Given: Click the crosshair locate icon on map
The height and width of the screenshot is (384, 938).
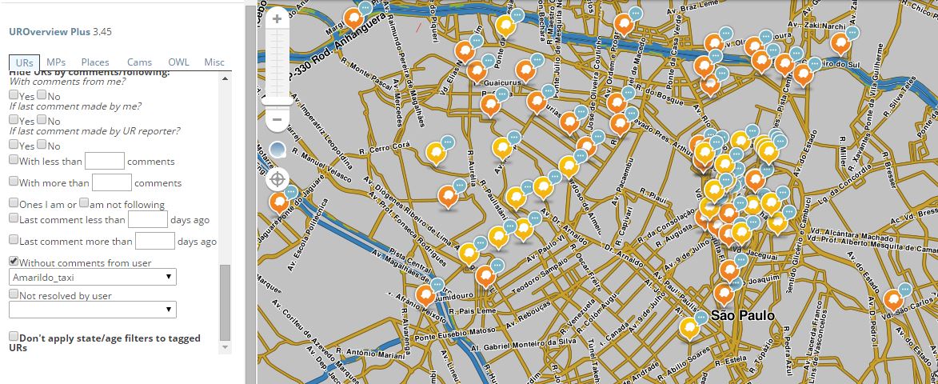Looking at the screenshot, I should [x=277, y=179].
